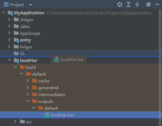This screenshot has height=126, width=162.
Task: Select the lib folder
Action: click(81, 53)
